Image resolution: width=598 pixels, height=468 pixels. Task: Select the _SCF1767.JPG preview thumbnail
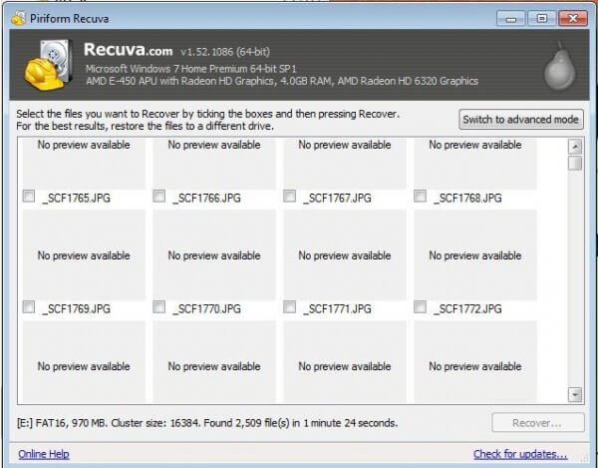(x=345, y=164)
